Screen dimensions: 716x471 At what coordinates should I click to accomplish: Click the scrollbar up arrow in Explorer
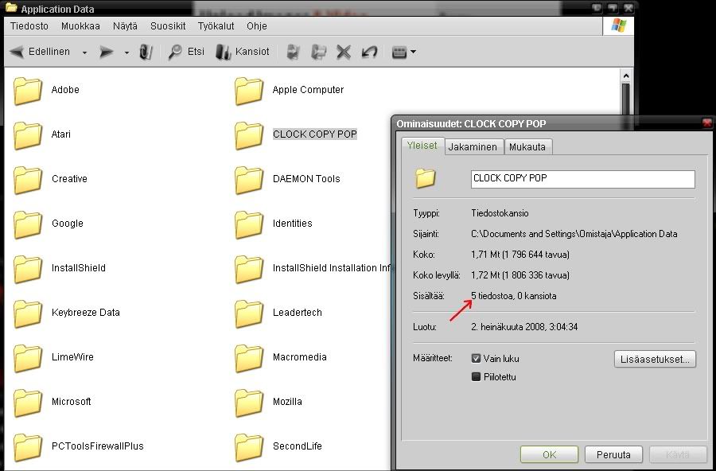point(625,76)
